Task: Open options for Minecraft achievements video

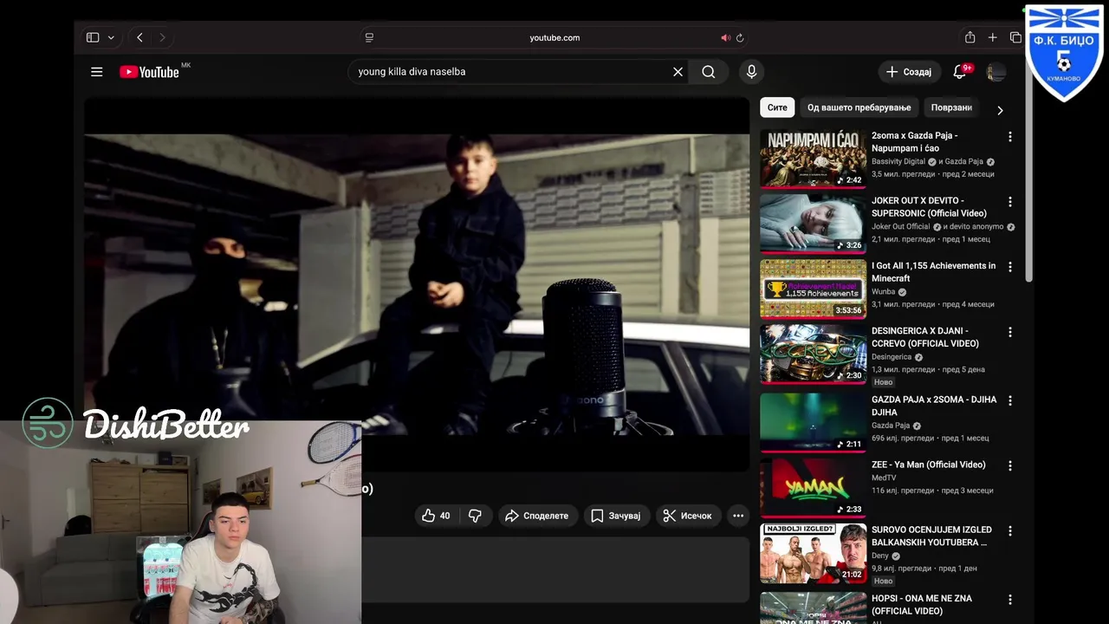Action: 1009,267
